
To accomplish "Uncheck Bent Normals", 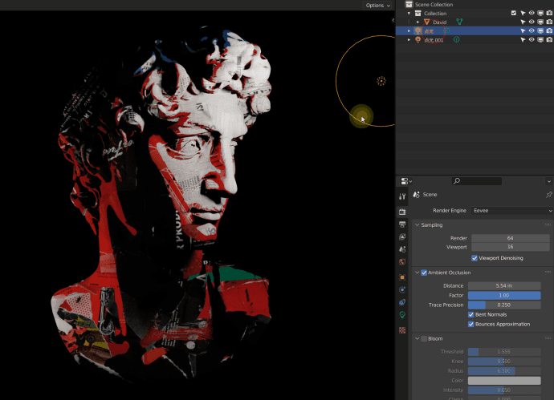I will [x=471, y=315].
